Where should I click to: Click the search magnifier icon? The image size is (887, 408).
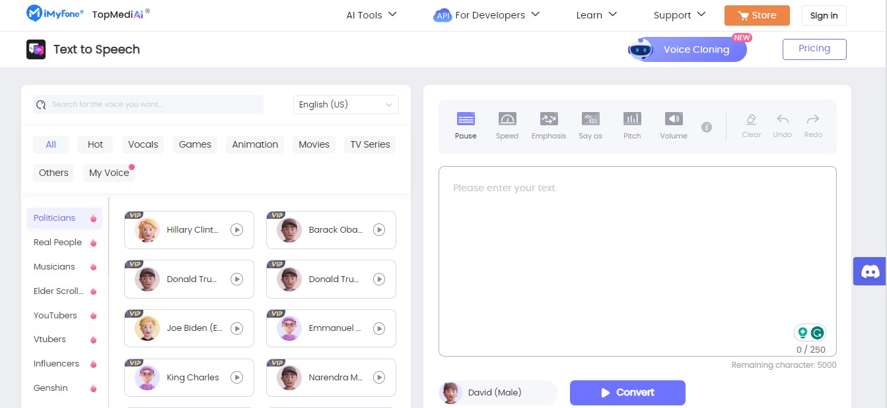[x=41, y=104]
